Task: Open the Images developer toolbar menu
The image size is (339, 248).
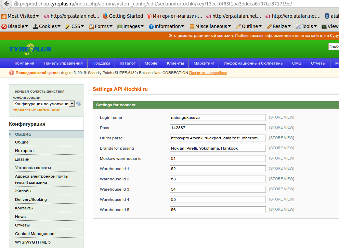Action: [130, 26]
